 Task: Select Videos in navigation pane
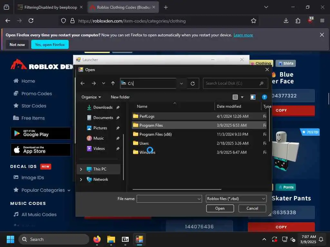99,149
